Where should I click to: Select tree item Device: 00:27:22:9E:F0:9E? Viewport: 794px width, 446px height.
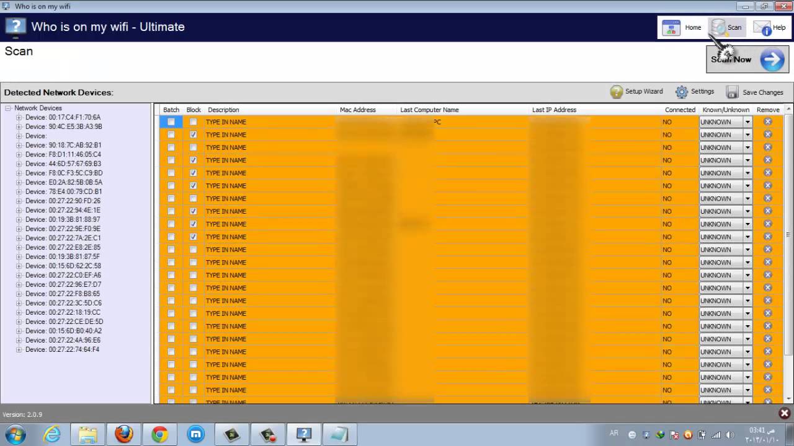coord(63,229)
